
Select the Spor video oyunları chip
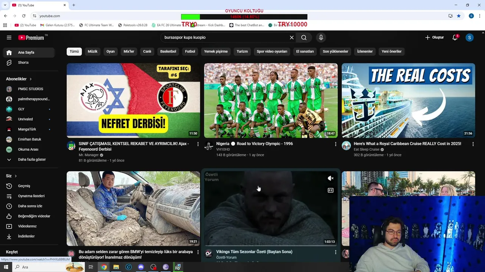(x=272, y=51)
